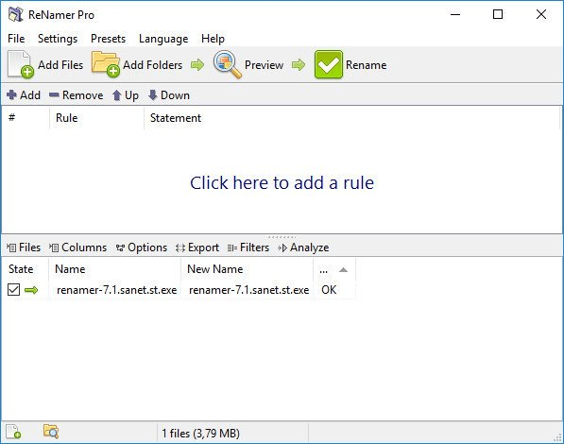Select the file name renamer-7.1.sanet.st.exe in Name column

pos(116,290)
